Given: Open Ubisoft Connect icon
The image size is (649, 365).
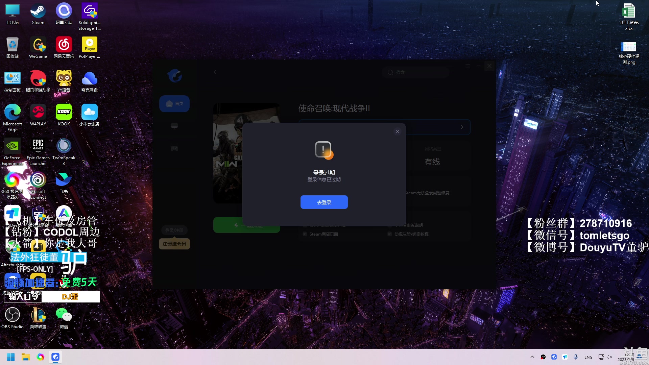Looking at the screenshot, I should (x=38, y=180).
